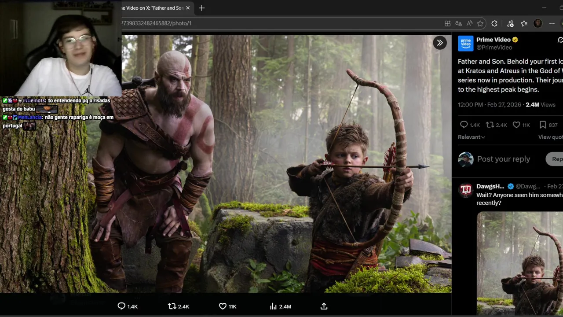
Task: Click the blue verified badge of DawgsH...
Action: coord(511,186)
